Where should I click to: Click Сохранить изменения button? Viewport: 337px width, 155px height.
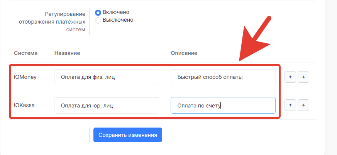[128, 135]
